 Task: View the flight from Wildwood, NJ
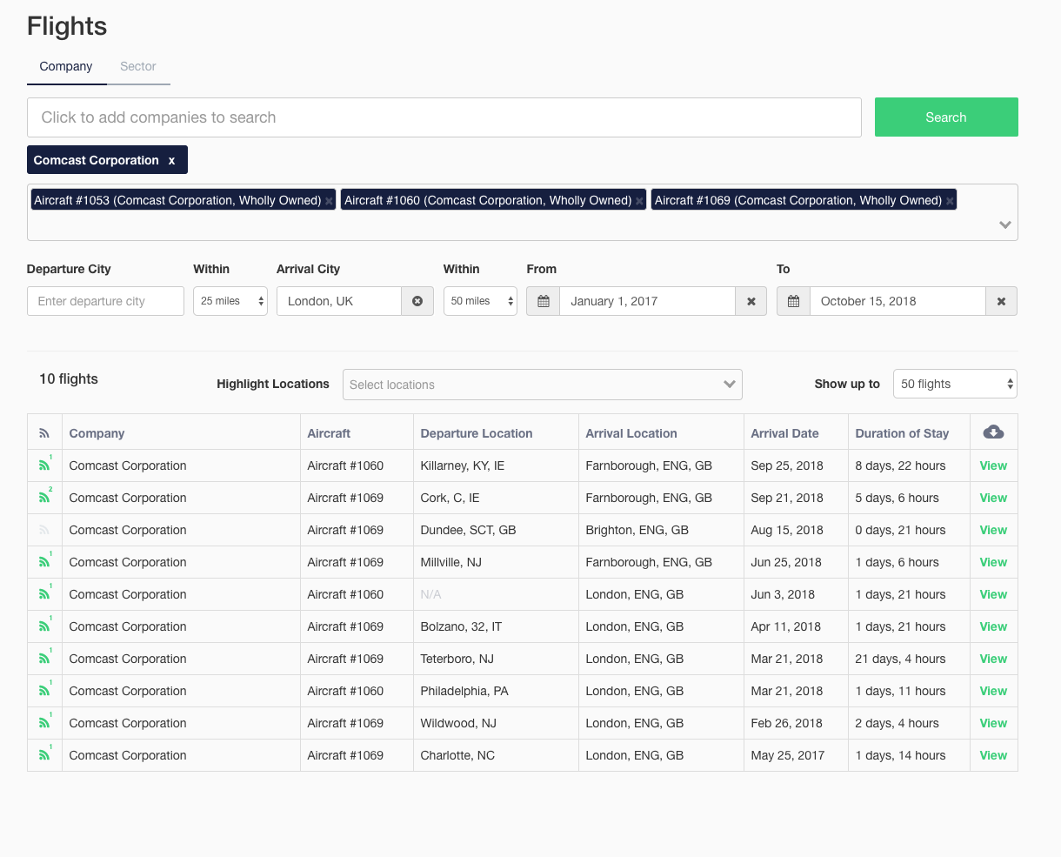[x=993, y=723]
